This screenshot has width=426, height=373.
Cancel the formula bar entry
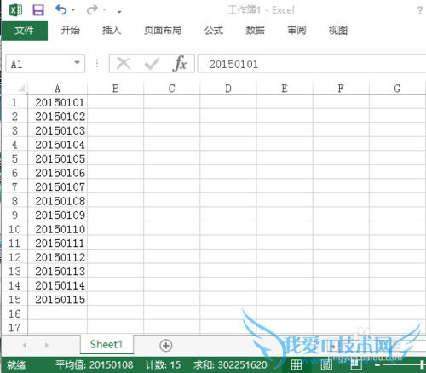(124, 64)
